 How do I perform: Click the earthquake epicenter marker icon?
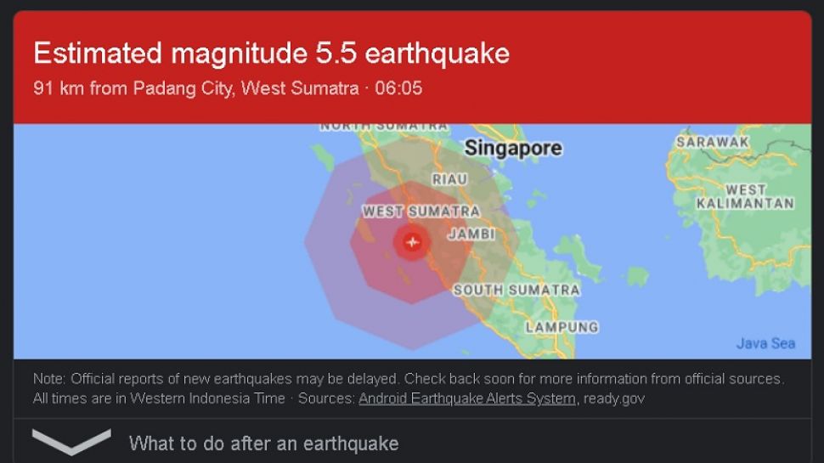pyautogui.click(x=413, y=242)
